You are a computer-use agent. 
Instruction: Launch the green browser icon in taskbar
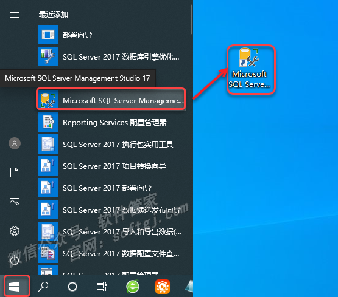(132, 287)
